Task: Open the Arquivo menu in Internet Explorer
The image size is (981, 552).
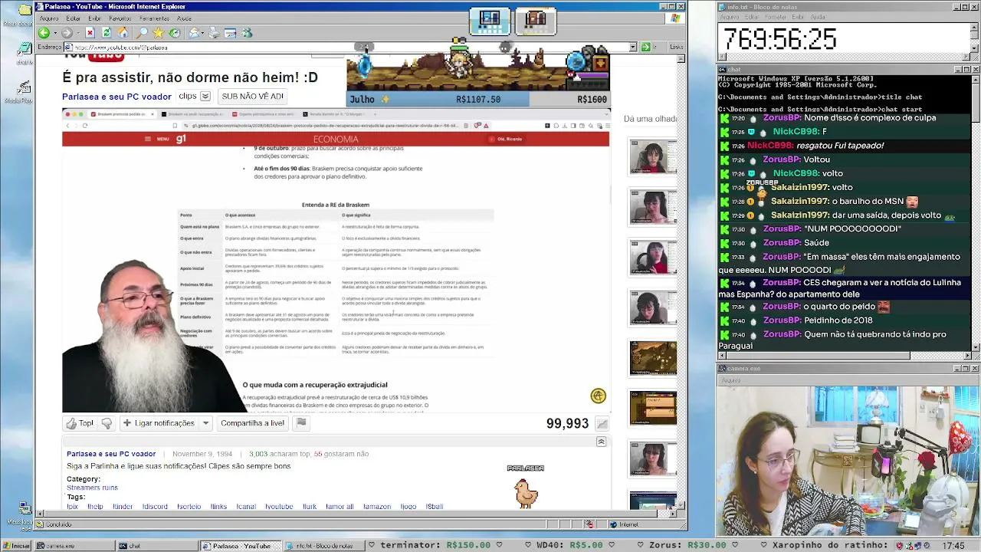Action: point(48,18)
